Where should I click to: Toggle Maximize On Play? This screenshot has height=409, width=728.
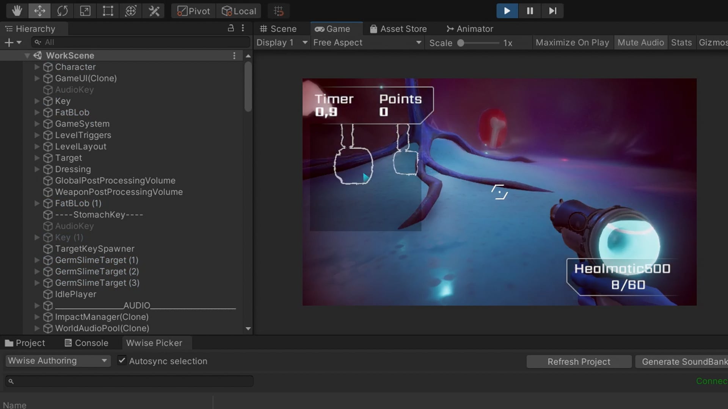pos(572,42)
